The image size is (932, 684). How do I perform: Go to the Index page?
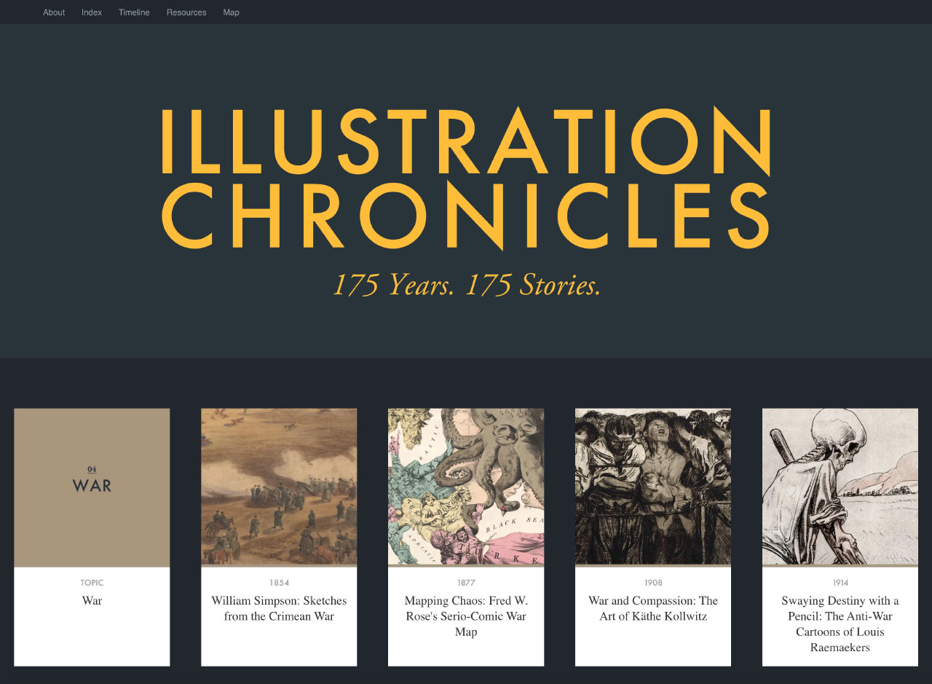[x=92, y=12]
